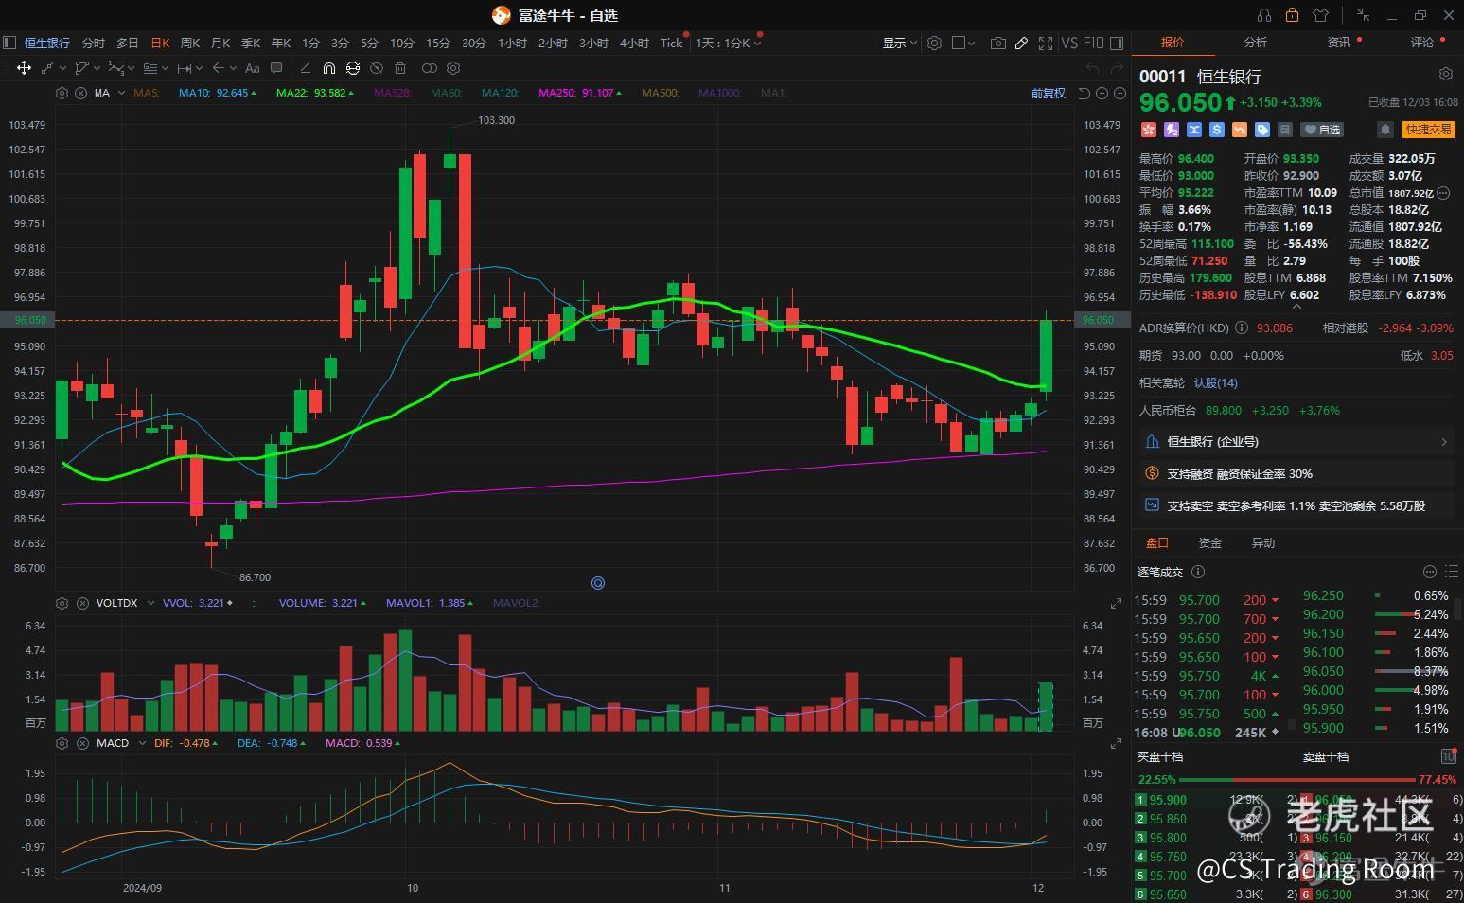Click 支持卖空 short selling row
The height and width of the screenshot is (903, 1464).
(1296, 505)
